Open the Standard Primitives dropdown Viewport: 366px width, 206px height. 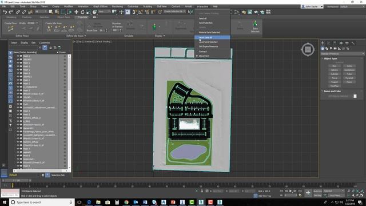342,54
